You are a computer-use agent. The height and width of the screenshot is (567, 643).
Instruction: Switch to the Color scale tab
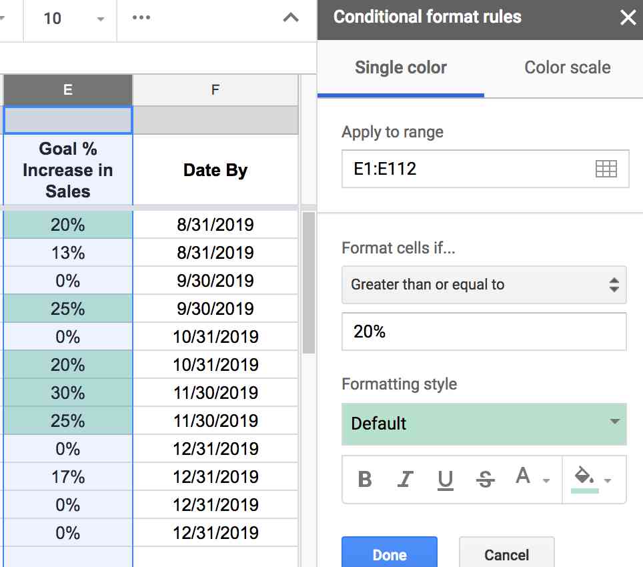click(x=566, y=67)
